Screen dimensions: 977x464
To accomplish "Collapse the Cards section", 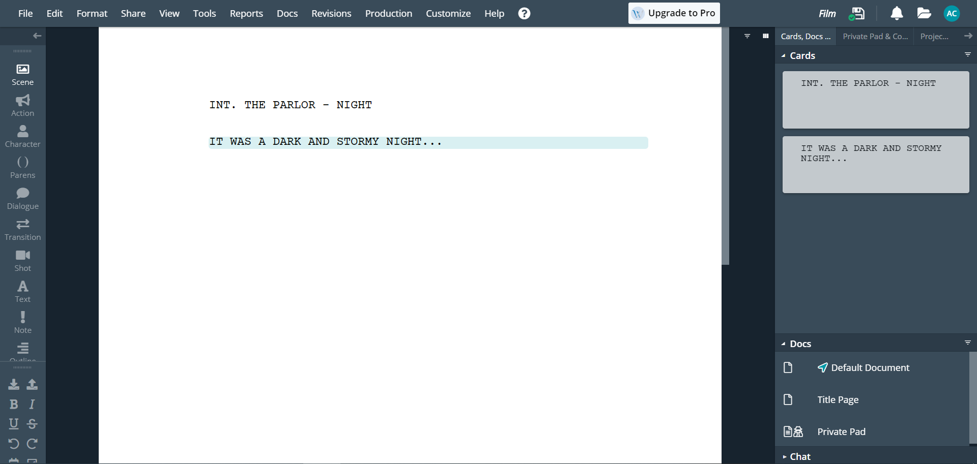I will 784,55.
